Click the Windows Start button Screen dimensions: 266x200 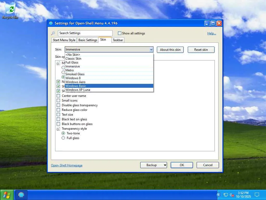click(x=6, y=195)
